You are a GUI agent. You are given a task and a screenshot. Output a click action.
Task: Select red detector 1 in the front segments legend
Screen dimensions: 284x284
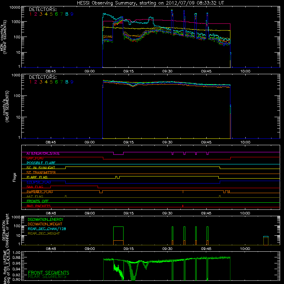[x=31, y=14]
